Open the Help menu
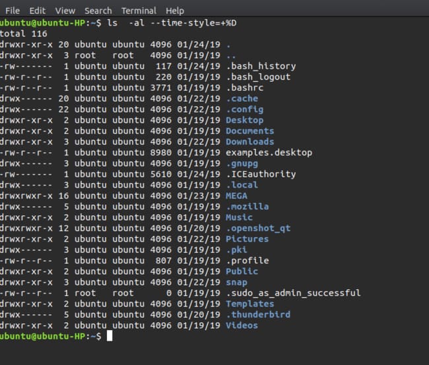 click(175, 11)
